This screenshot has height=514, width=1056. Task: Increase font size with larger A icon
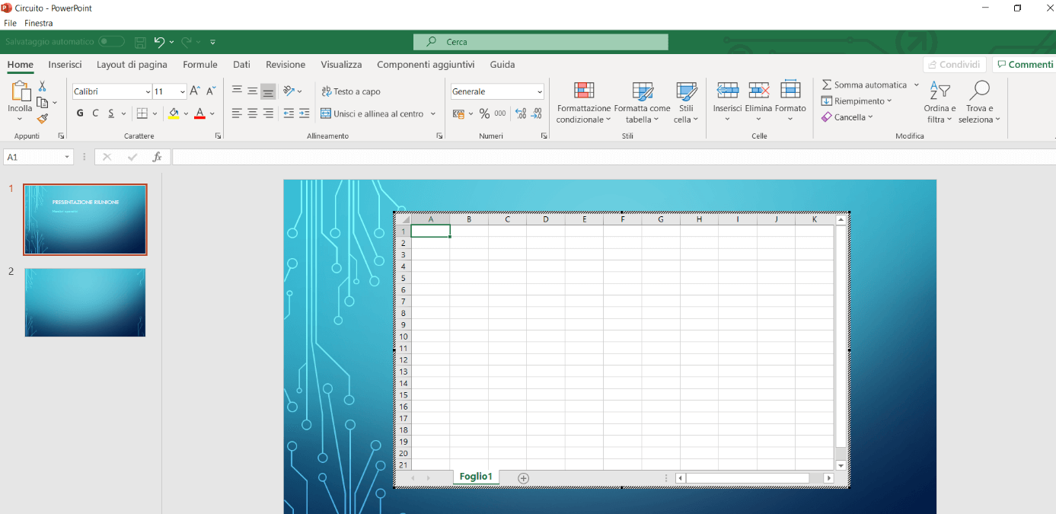click(195, 91)
